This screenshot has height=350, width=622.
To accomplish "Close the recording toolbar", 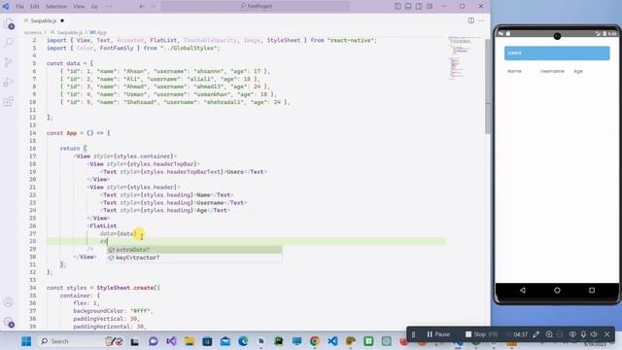I will [x=606, y=334].
